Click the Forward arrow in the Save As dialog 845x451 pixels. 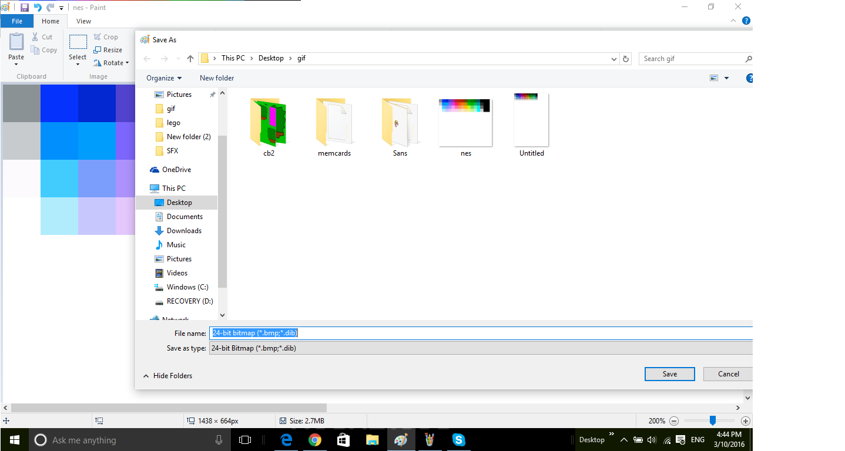165,59
